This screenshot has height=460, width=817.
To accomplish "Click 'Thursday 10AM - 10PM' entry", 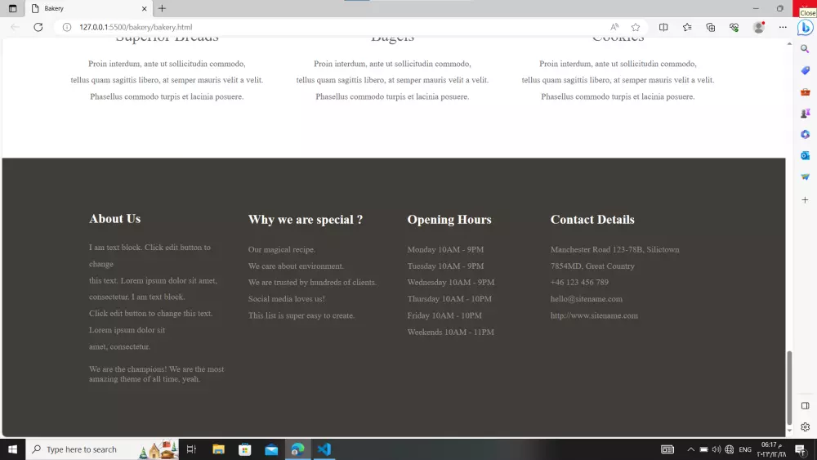I will coord(449,299).
